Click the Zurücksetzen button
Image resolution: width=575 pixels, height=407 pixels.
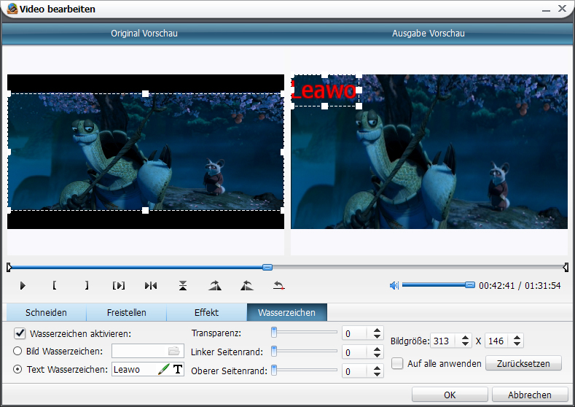coord(523,363)
